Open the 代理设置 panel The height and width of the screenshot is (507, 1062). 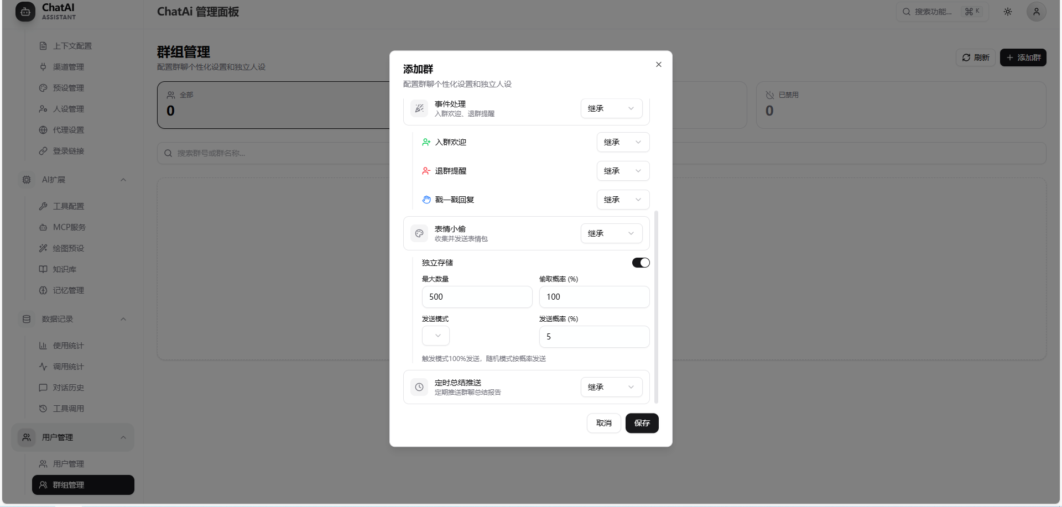(67, 129)
